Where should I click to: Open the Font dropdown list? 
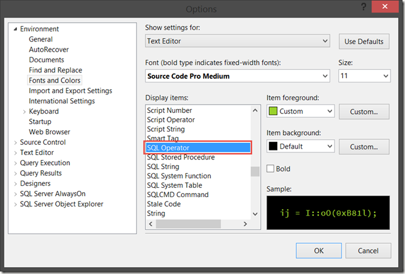[237, 76]
